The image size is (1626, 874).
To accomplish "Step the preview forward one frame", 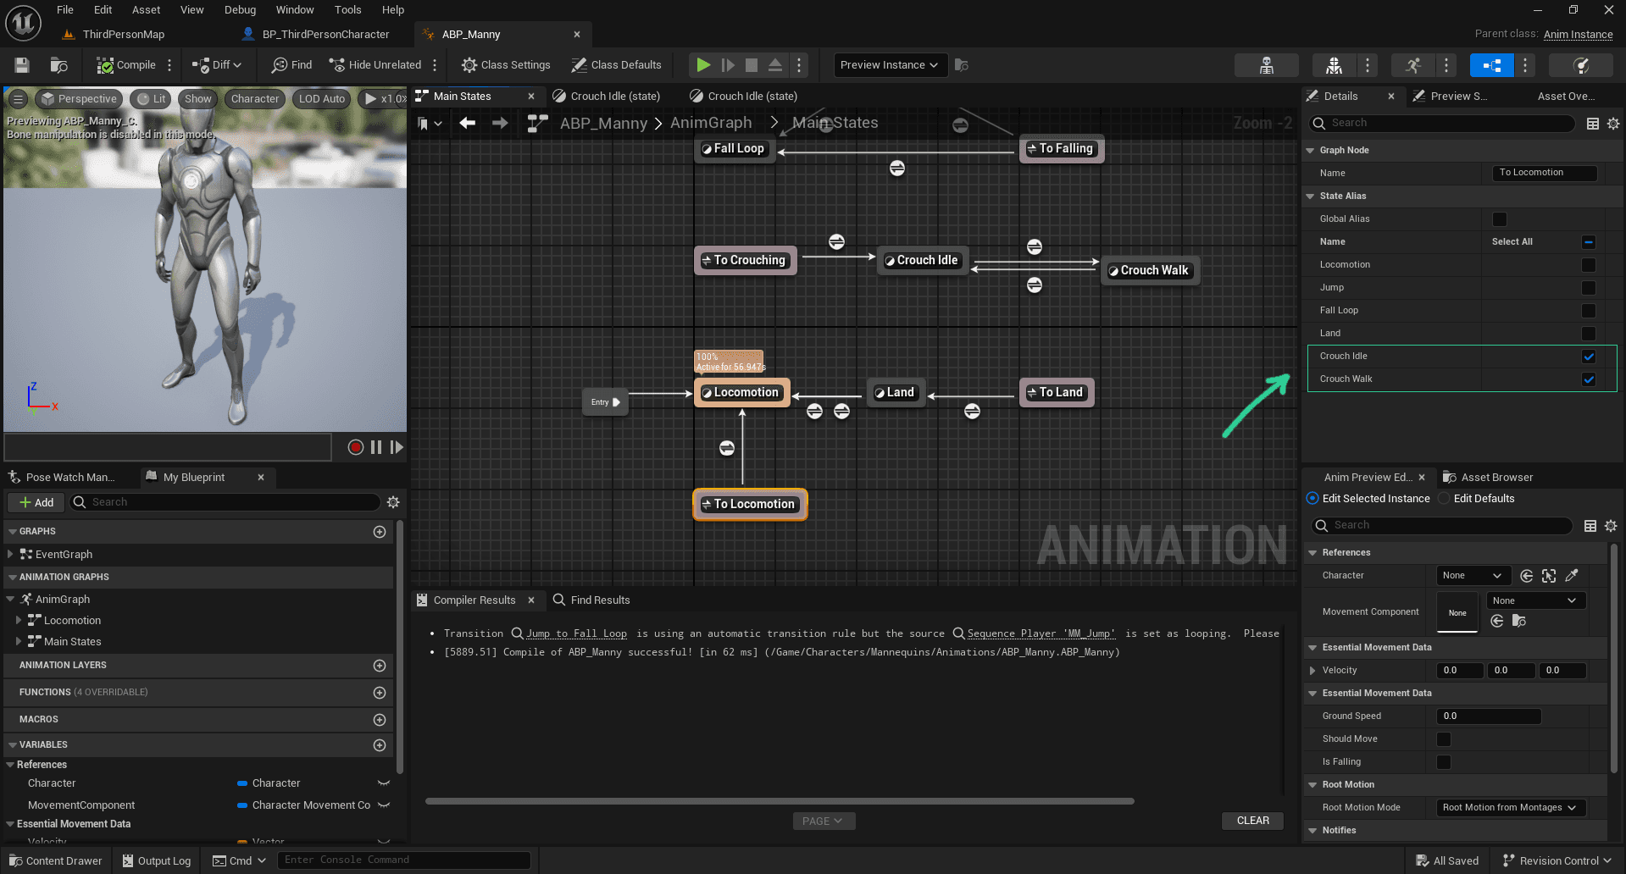I will [397, 447].
